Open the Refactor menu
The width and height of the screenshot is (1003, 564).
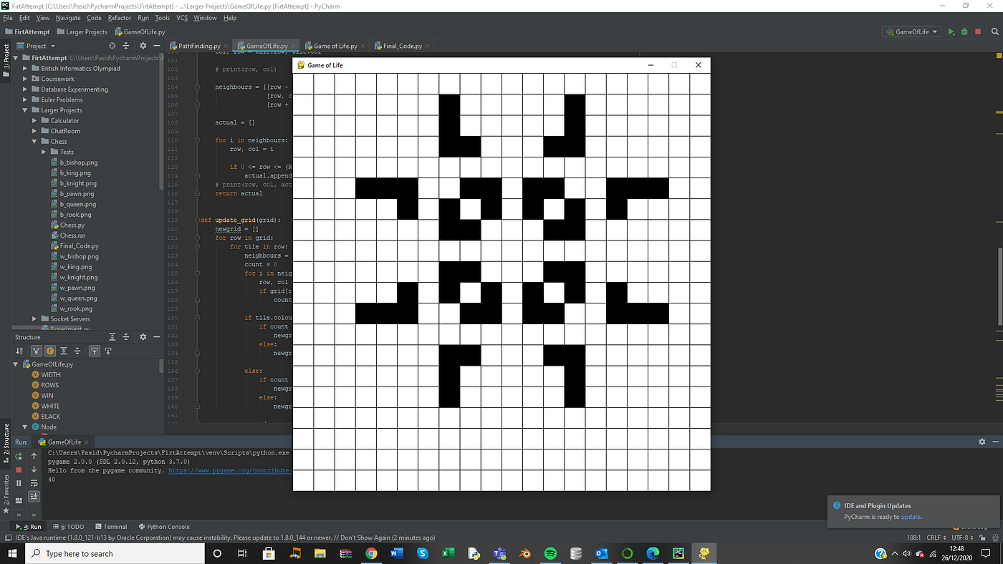point(118,18)
